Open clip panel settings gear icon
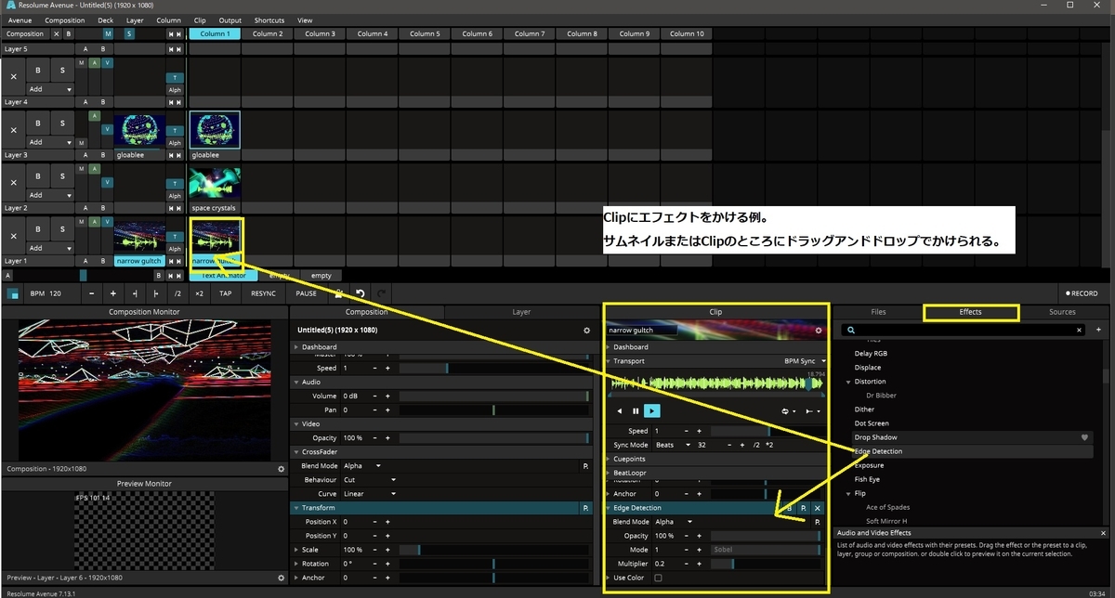This screenshot has width=1115, height=598. pyautogui.click(x=819, y=330)
